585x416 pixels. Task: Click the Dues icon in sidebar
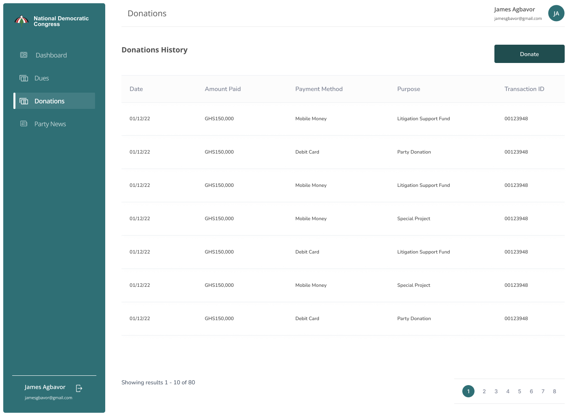coord(24,78)
